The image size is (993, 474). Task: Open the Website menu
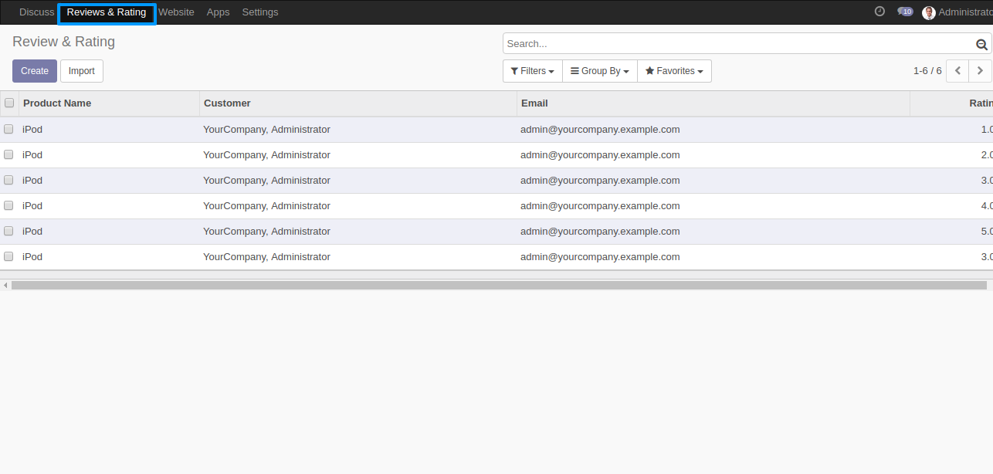click(x=176, y=12)
